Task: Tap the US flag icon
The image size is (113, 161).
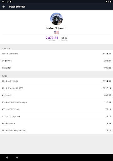Action: [56, 32]
